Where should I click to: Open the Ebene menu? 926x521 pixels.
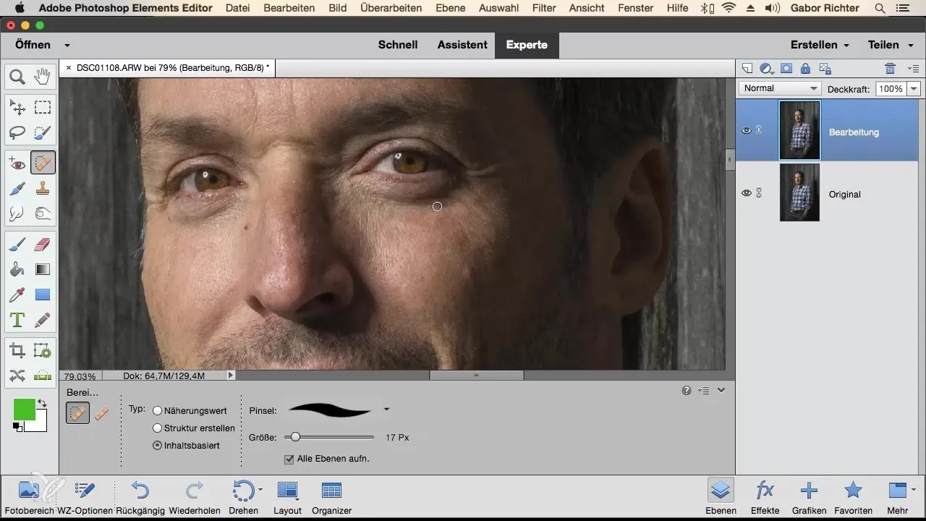click(451, 8)
